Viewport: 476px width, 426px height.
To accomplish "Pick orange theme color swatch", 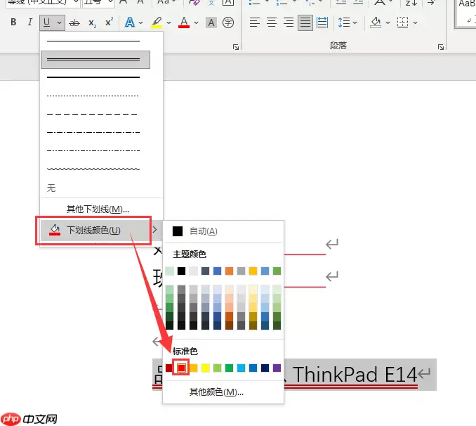I will [x=229, y=271].
